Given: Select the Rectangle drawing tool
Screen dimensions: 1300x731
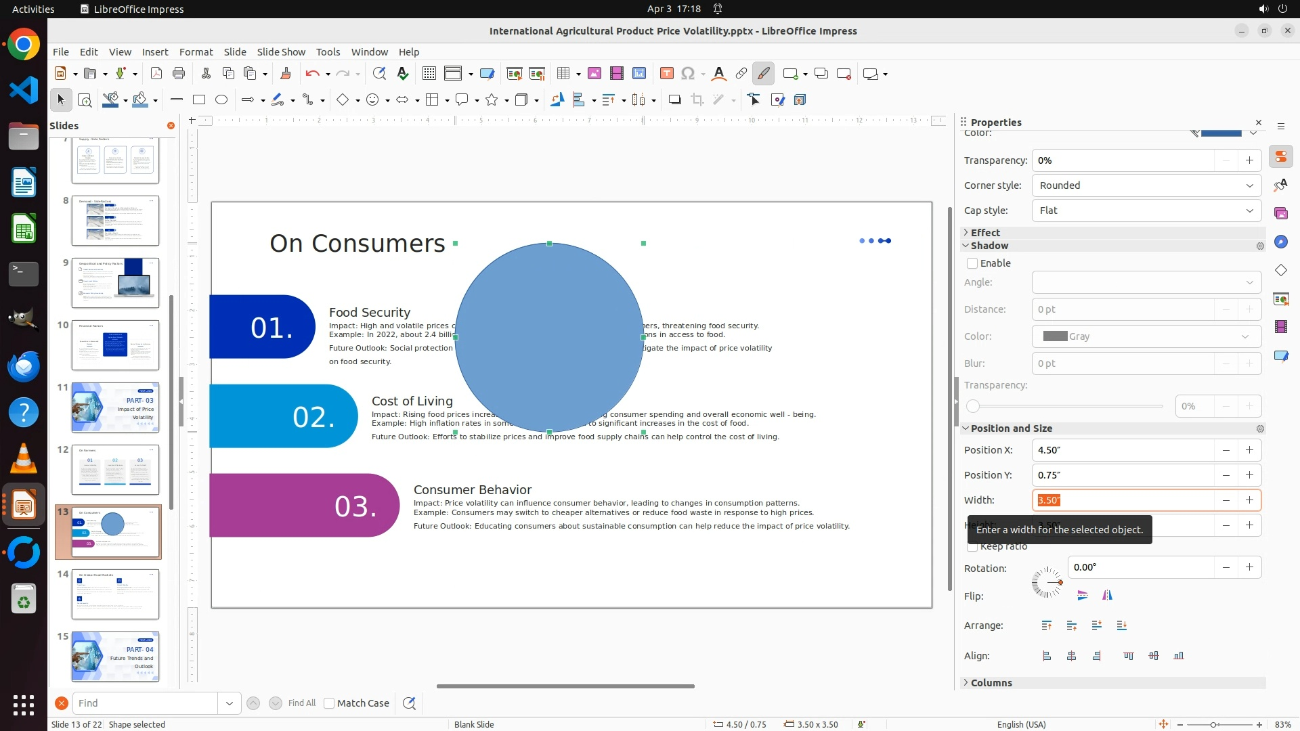Looking at the screenshot, I should click(x=199, y=100).
